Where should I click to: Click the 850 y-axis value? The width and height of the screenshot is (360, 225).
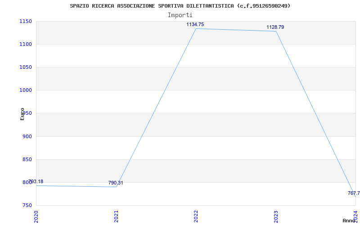pyautogui.click(x=27, y=160)
